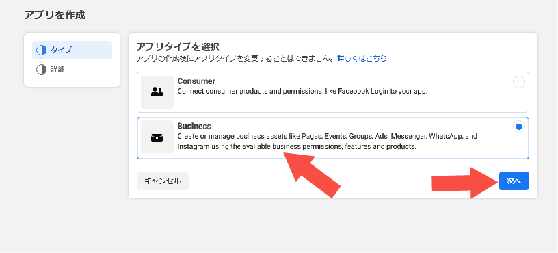Select the Consumer app type radio button
This screenshot has width=558, height=253.
tap(519, 83)
